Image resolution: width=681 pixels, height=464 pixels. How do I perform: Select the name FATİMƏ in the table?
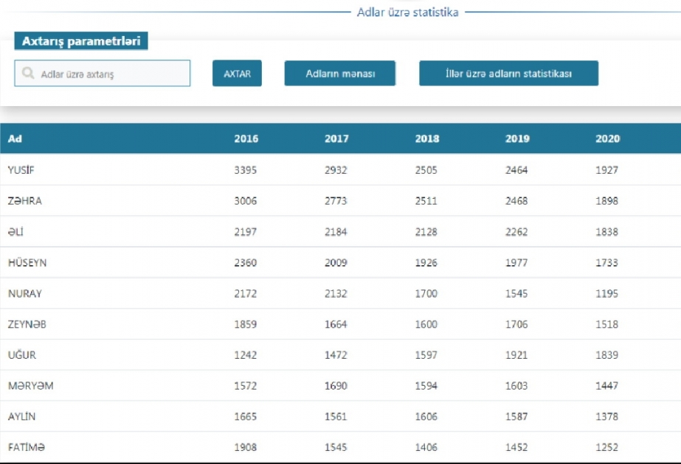coord(26,447)
